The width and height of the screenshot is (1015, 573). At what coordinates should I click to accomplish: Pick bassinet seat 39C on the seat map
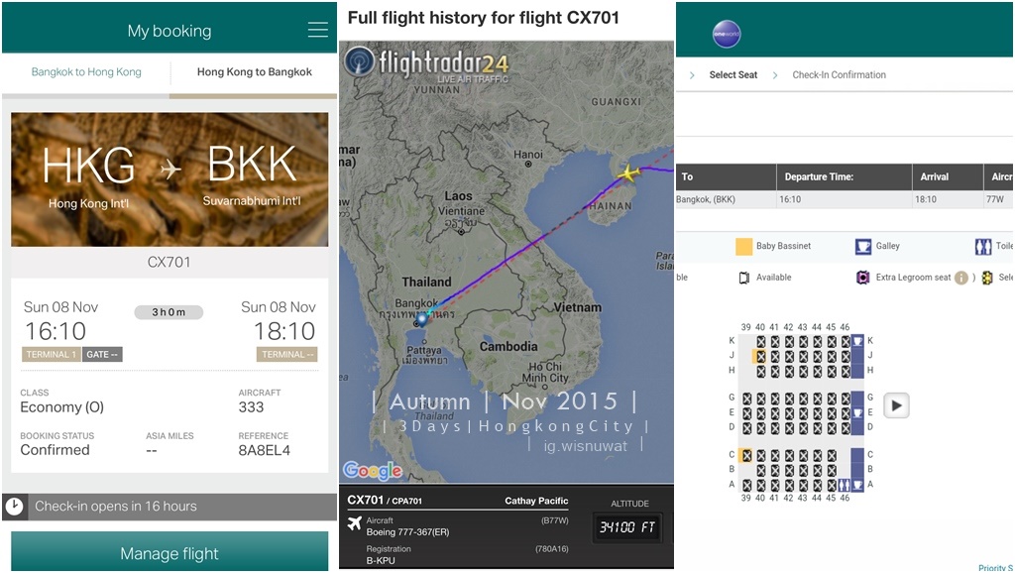point(746,455)
